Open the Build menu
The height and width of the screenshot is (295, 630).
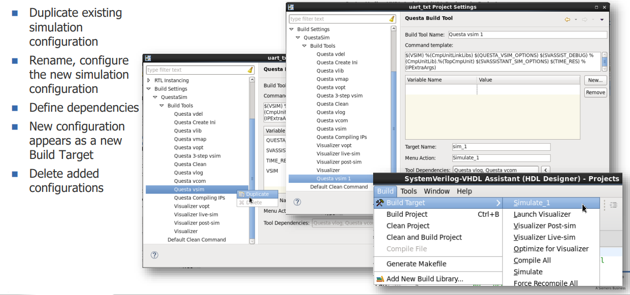tap(385, 191)
